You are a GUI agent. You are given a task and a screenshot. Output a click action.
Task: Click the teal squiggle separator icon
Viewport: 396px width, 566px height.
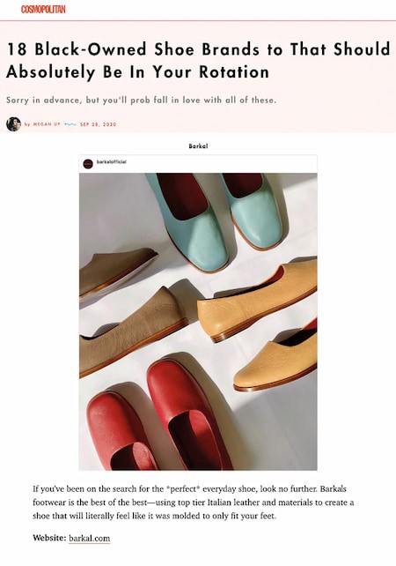70,124
